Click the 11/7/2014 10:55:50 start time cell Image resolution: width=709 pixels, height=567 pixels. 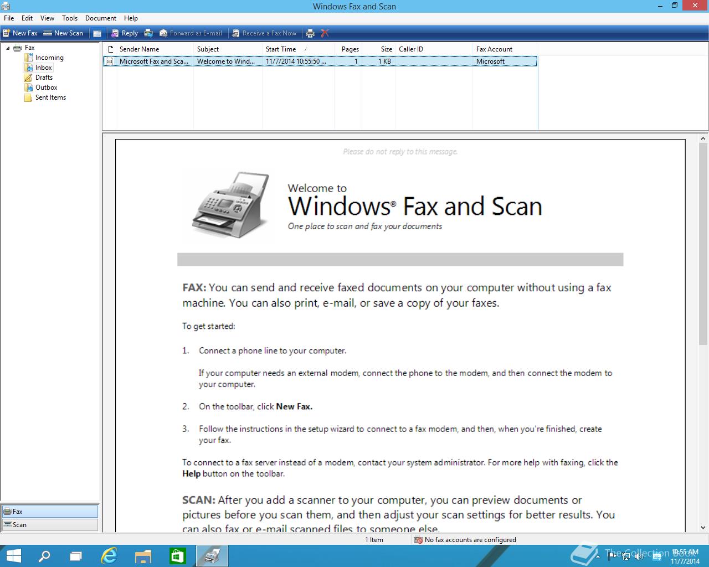296,61
